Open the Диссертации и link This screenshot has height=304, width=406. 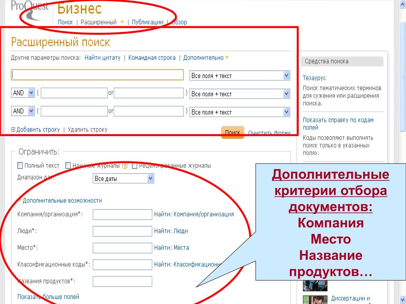click(x=350, y=298)
